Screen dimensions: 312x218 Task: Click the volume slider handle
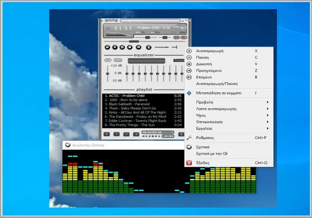[147, 37]
